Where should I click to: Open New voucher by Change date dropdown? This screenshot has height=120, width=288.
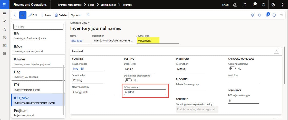[93, 92]
